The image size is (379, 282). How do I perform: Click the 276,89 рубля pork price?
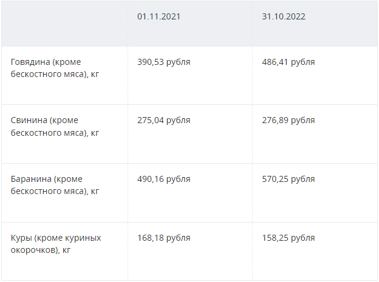(x=289, y=120)
